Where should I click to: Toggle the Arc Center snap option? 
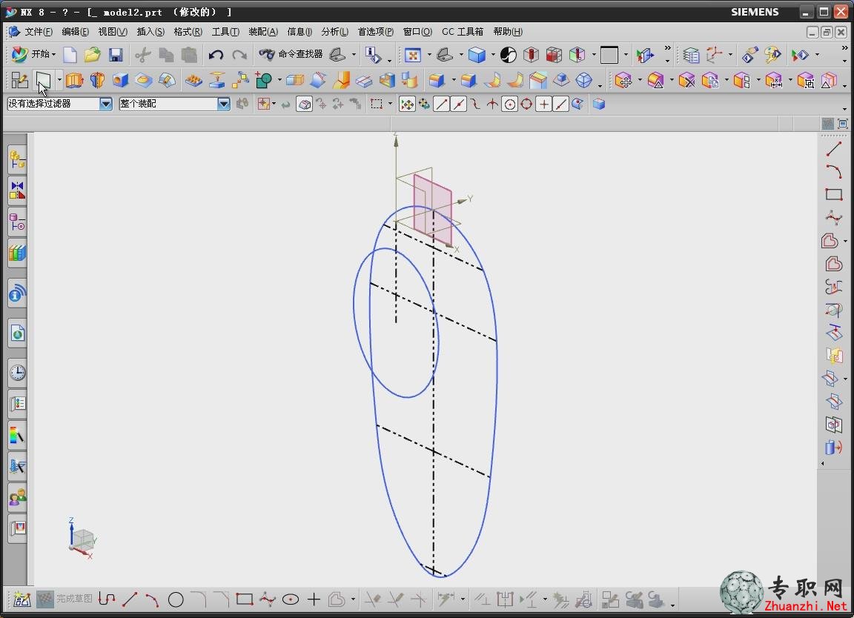(x=510, y=104)
